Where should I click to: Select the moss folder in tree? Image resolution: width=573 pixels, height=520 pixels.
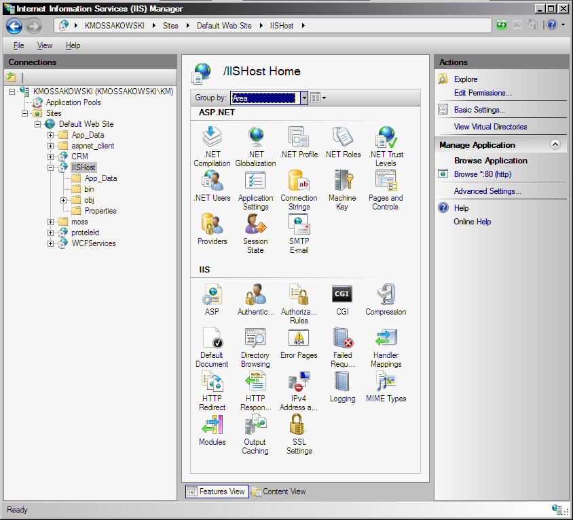click(79, 222)
